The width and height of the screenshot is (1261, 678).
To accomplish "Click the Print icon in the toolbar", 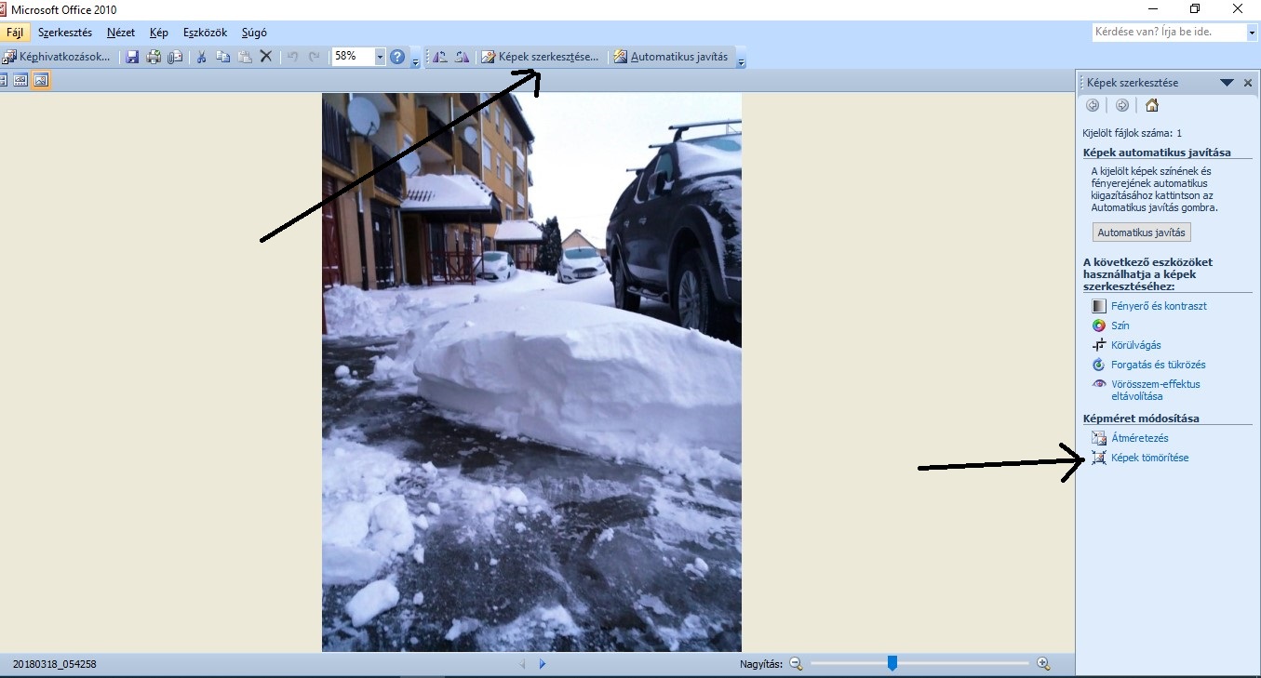I will tap(154, 57).
